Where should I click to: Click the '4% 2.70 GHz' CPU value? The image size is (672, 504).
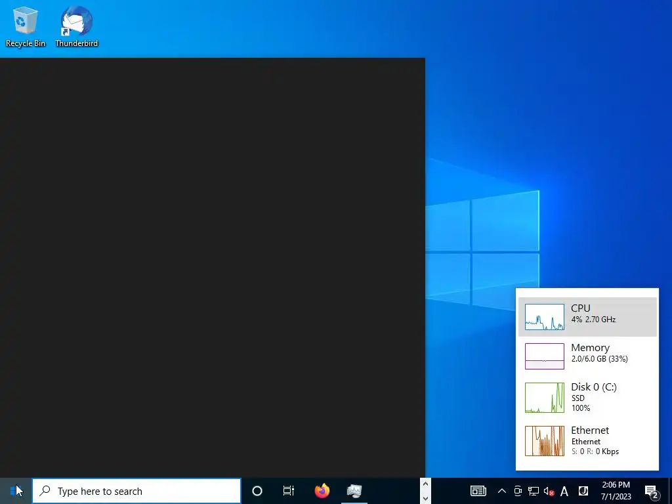click(x=593, y=320)
